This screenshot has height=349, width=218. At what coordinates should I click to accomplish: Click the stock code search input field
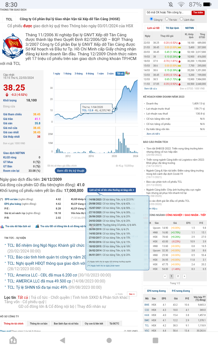[168, 13]
